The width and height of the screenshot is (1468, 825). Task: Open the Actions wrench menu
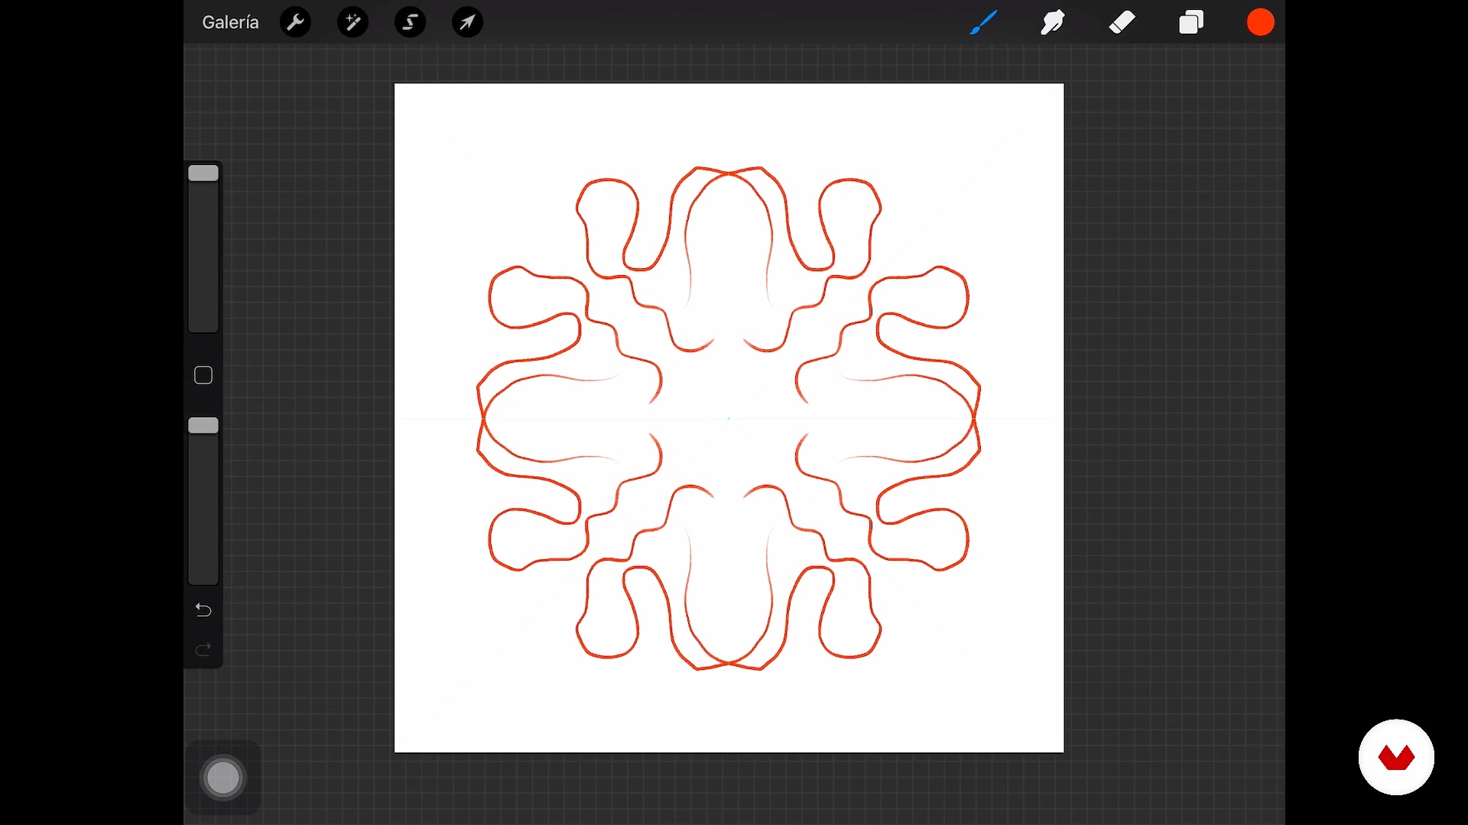tap(296, 23)
